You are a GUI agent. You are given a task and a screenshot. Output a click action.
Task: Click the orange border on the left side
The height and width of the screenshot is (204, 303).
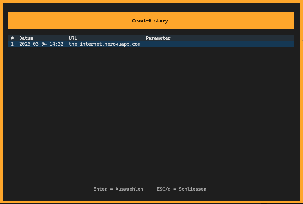click(x=1, y=102)
